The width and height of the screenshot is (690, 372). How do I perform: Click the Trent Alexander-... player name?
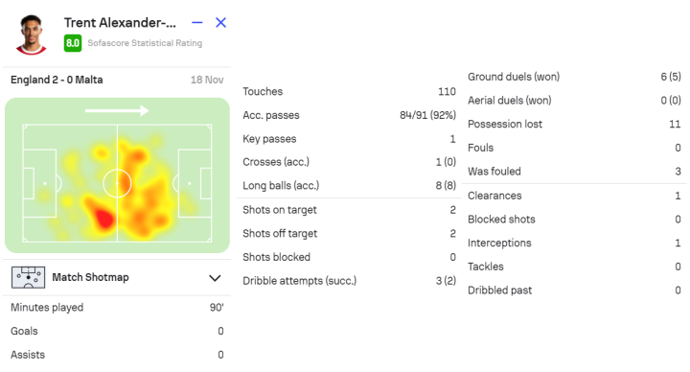coord(120,22)
